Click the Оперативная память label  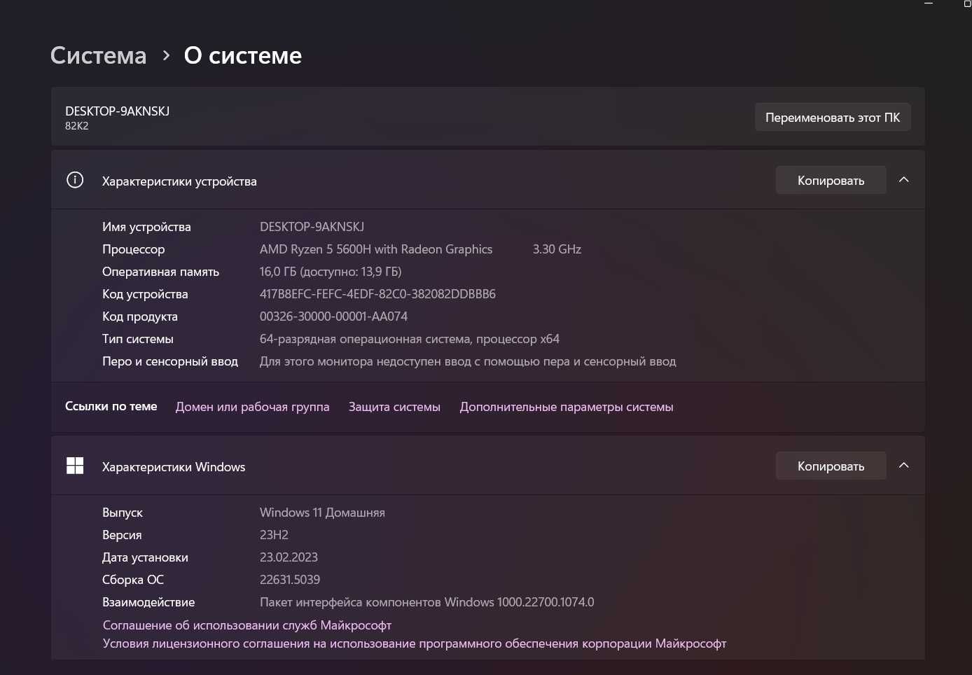coord(160,272)
